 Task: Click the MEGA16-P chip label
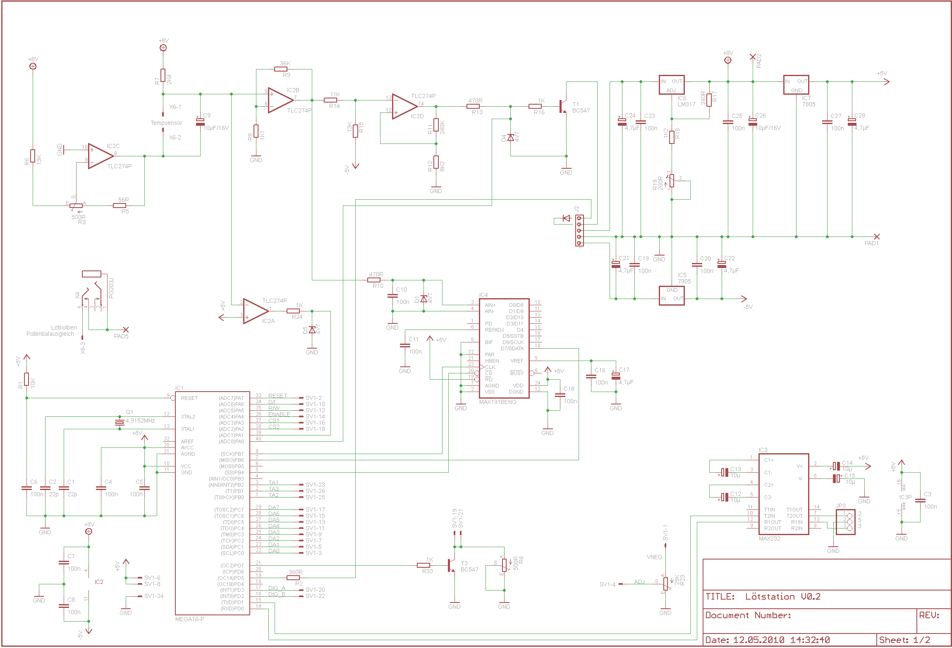189,619
